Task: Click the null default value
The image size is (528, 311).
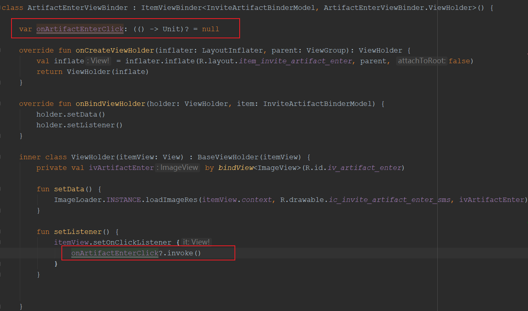Action: point(210,29)
